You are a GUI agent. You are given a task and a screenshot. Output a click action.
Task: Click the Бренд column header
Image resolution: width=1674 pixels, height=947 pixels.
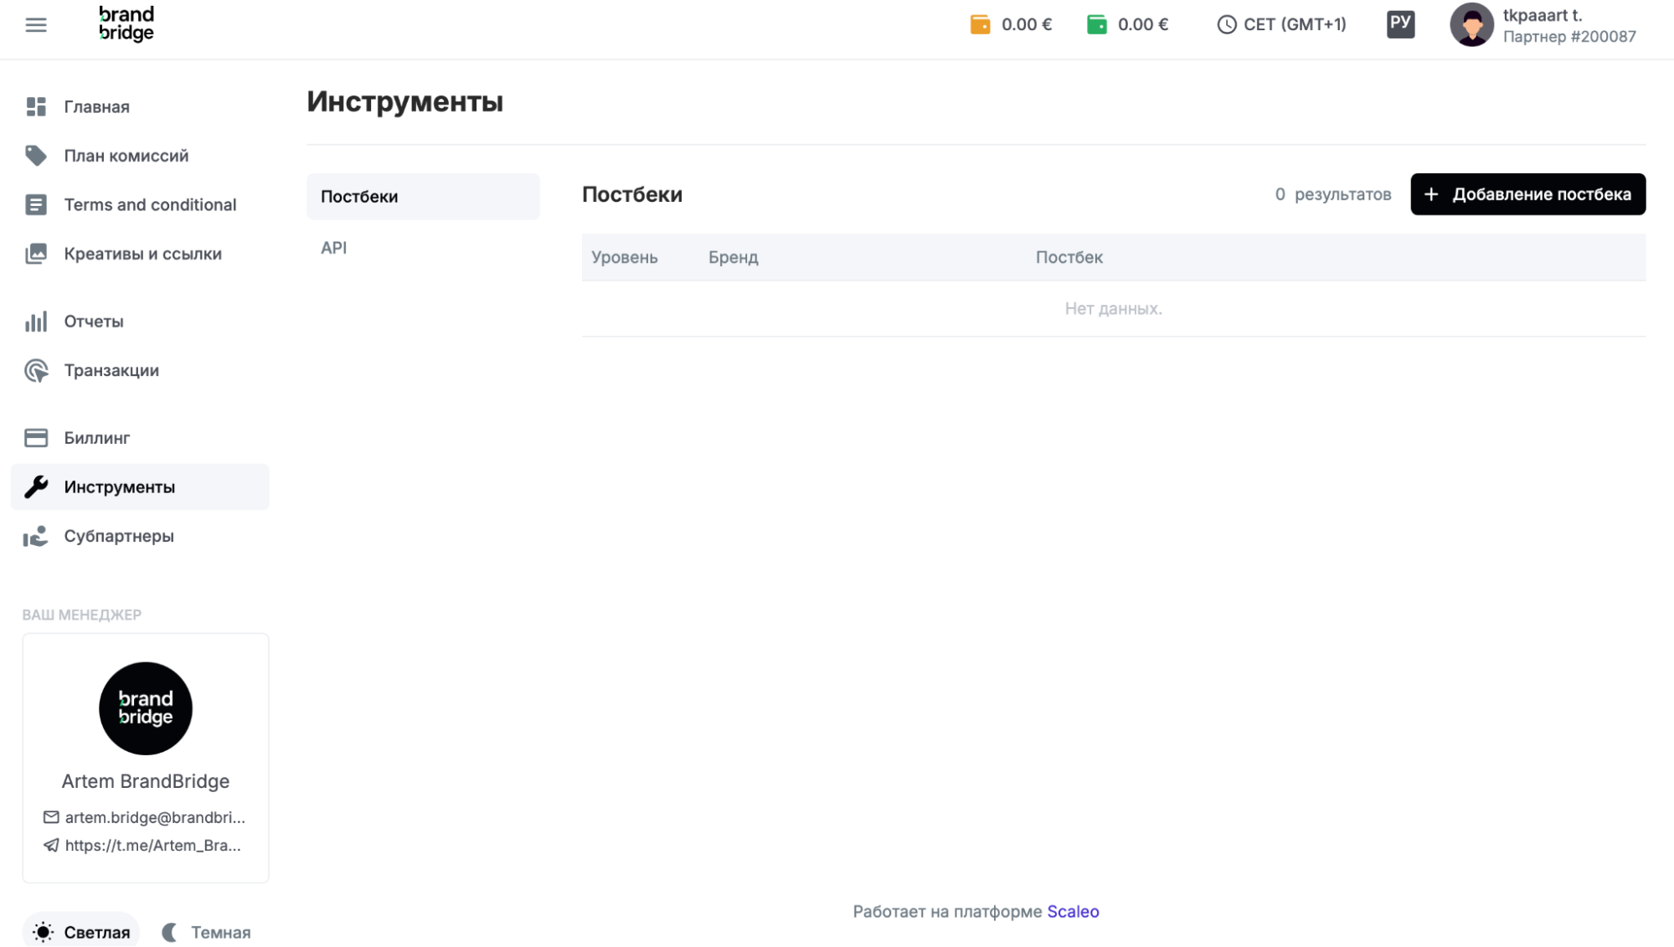coord(733,257)
